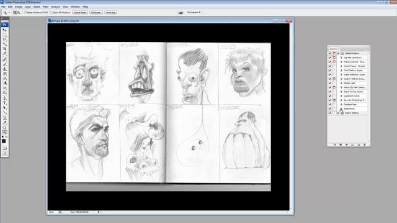The height and width of the screenshot is (223, 397).
Task: Select the Eyedropper tool
Action: [x=4, y=122]
